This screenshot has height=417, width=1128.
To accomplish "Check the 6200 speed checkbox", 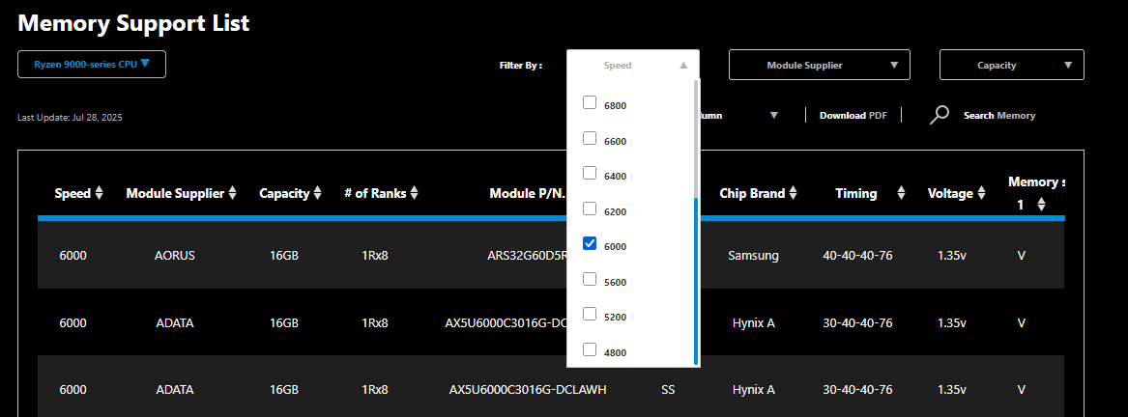I will 590,208.
